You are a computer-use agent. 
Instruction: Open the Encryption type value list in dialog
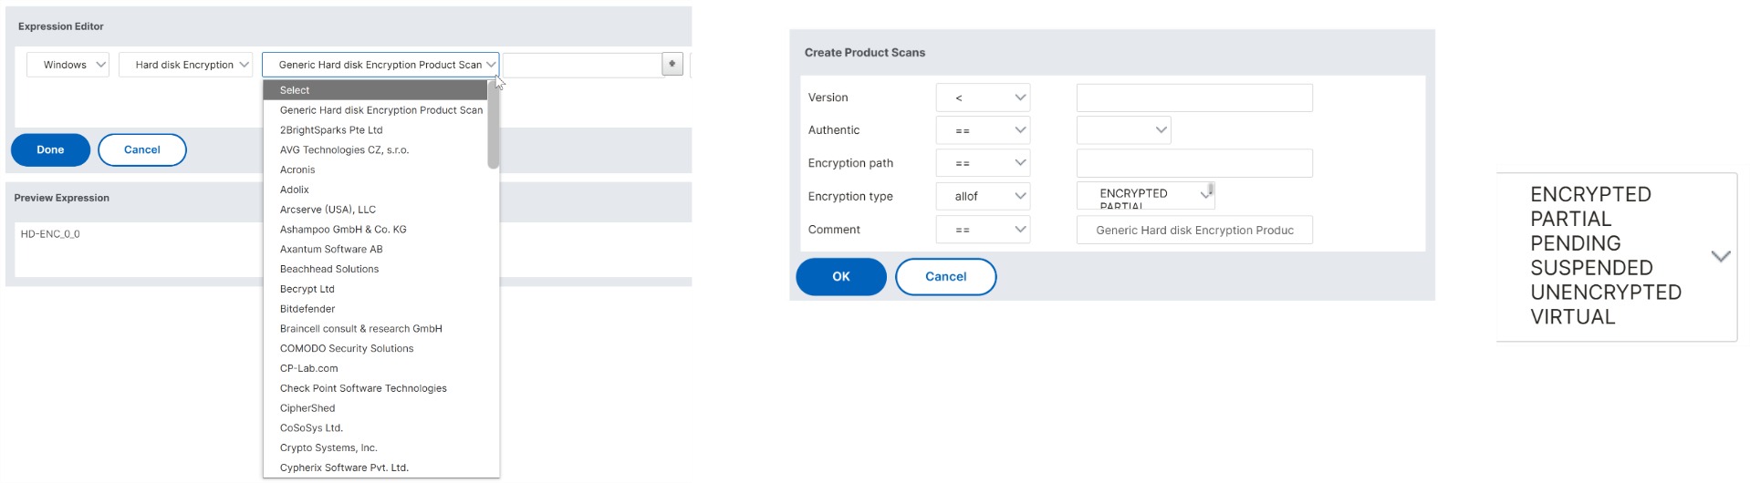pos(1145,196)
